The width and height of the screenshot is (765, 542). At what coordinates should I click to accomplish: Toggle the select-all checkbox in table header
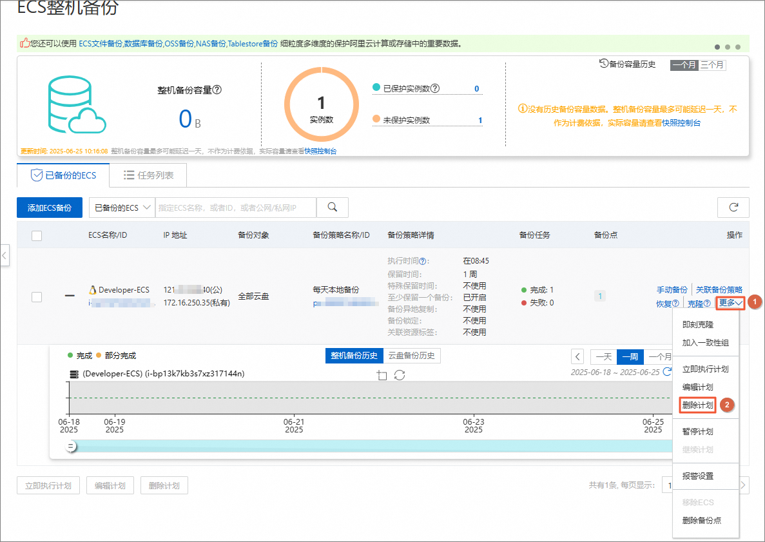(37, 236)
